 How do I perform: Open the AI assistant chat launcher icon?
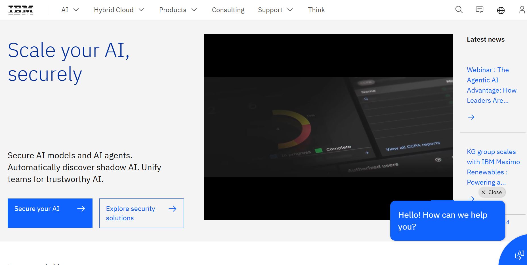(519, 255)
